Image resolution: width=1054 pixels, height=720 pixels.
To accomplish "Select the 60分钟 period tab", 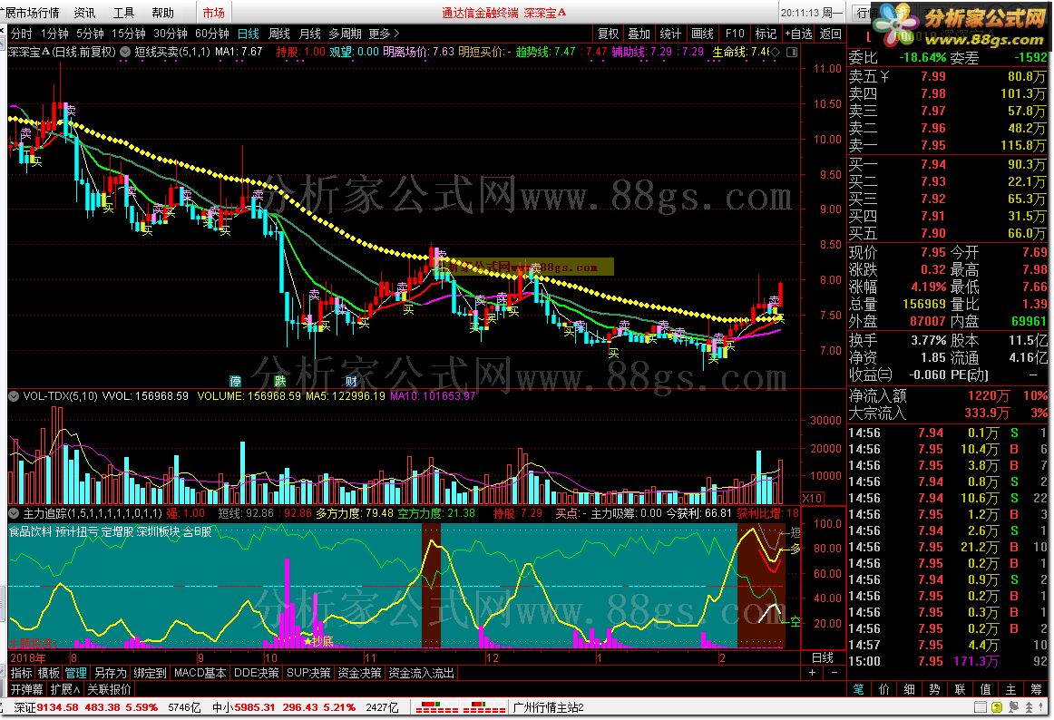I will point(211,34).
